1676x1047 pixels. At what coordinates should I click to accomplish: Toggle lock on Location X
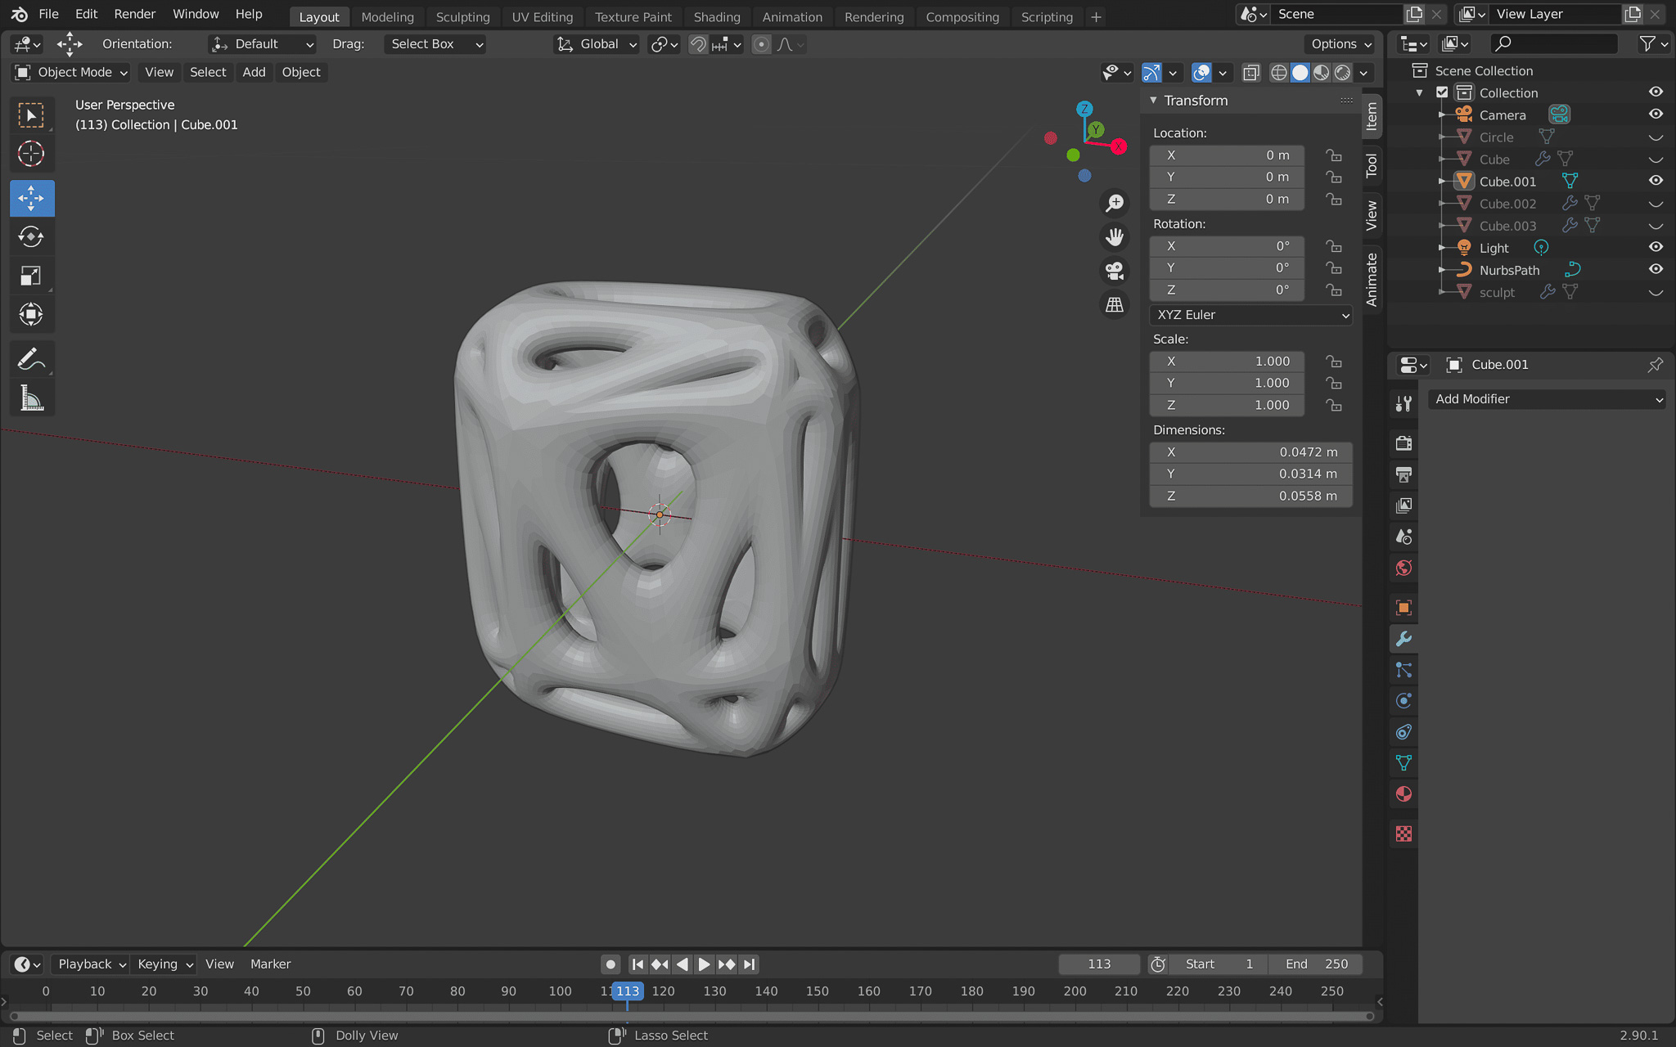coord(1333,155)
